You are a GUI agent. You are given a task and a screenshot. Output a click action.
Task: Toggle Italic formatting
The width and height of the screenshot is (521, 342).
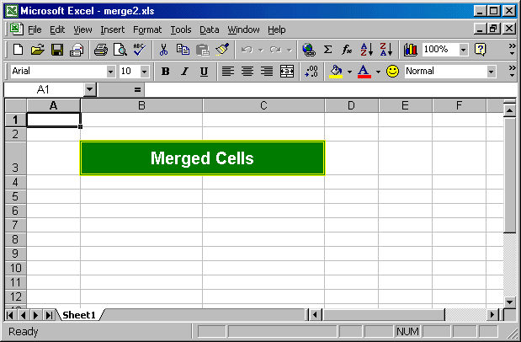184,72
